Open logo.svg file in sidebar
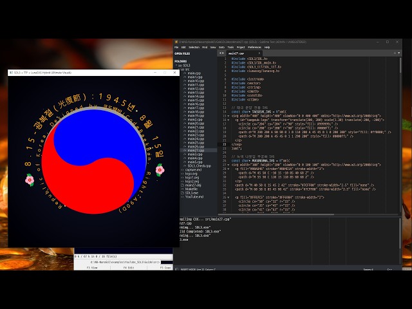Viewport: 412px width, 309px height. click(x=191, y=174)
